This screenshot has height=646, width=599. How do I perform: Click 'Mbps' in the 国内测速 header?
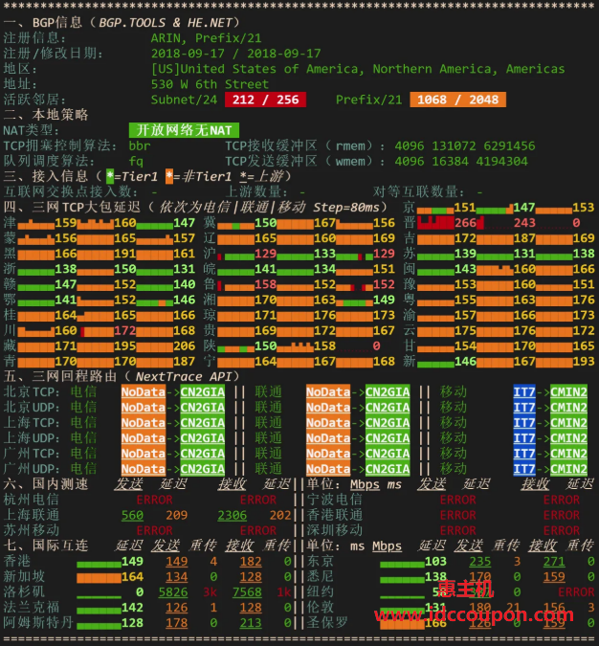(365, 484)
